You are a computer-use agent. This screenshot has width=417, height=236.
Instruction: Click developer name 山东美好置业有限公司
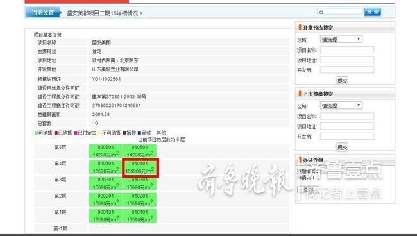coord(115,69)
